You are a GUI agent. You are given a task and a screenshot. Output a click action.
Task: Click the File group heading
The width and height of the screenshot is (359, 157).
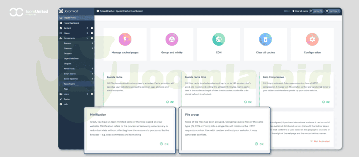click(x=192, y=114)
